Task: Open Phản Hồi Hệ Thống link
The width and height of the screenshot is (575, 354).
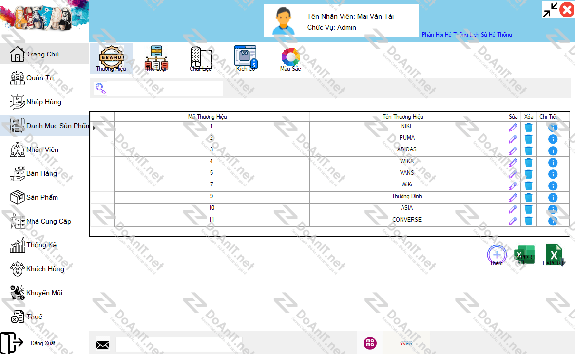Action: pos(445,35)
